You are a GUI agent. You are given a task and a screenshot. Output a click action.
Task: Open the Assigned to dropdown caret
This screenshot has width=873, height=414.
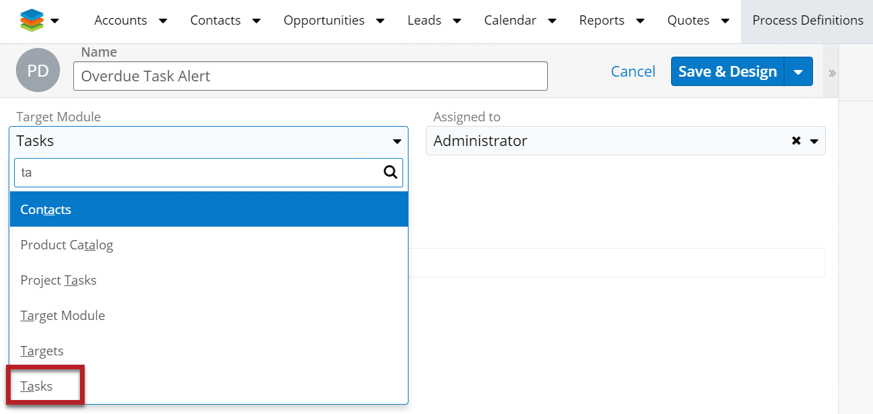(814, 141)
